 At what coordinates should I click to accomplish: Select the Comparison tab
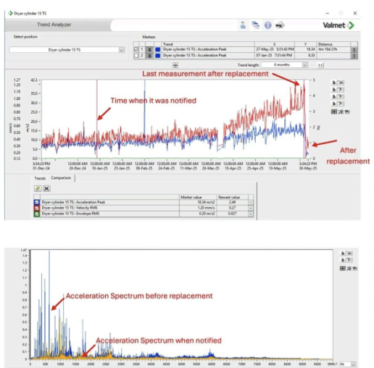[x=61, y=178]
